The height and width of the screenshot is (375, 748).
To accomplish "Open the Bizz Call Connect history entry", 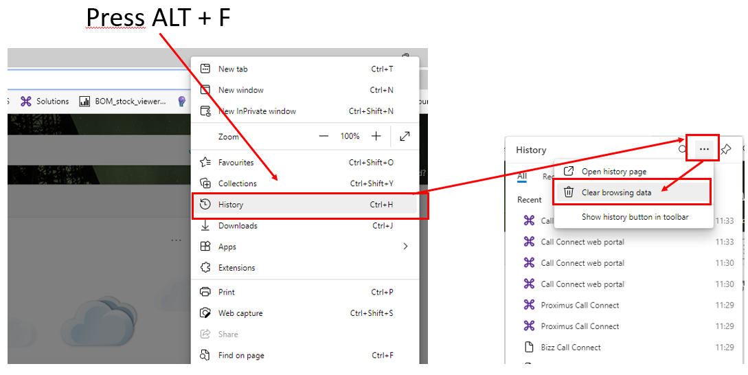I will 570,348.
